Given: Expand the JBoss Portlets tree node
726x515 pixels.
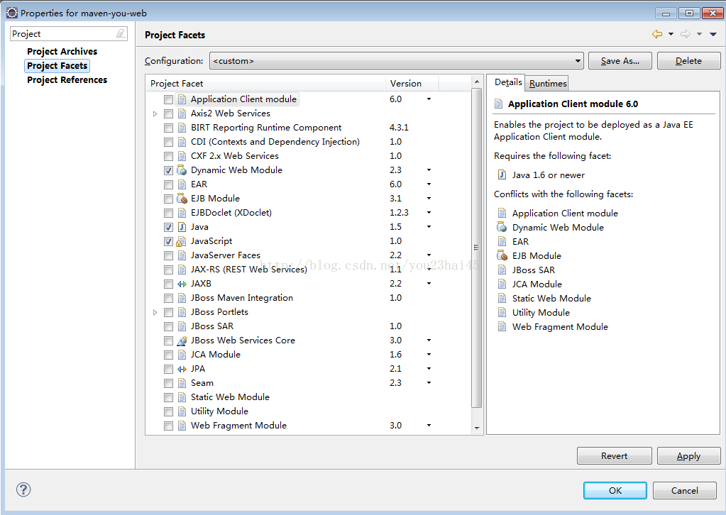Looking at the screenshot, I should click(155, 312).
